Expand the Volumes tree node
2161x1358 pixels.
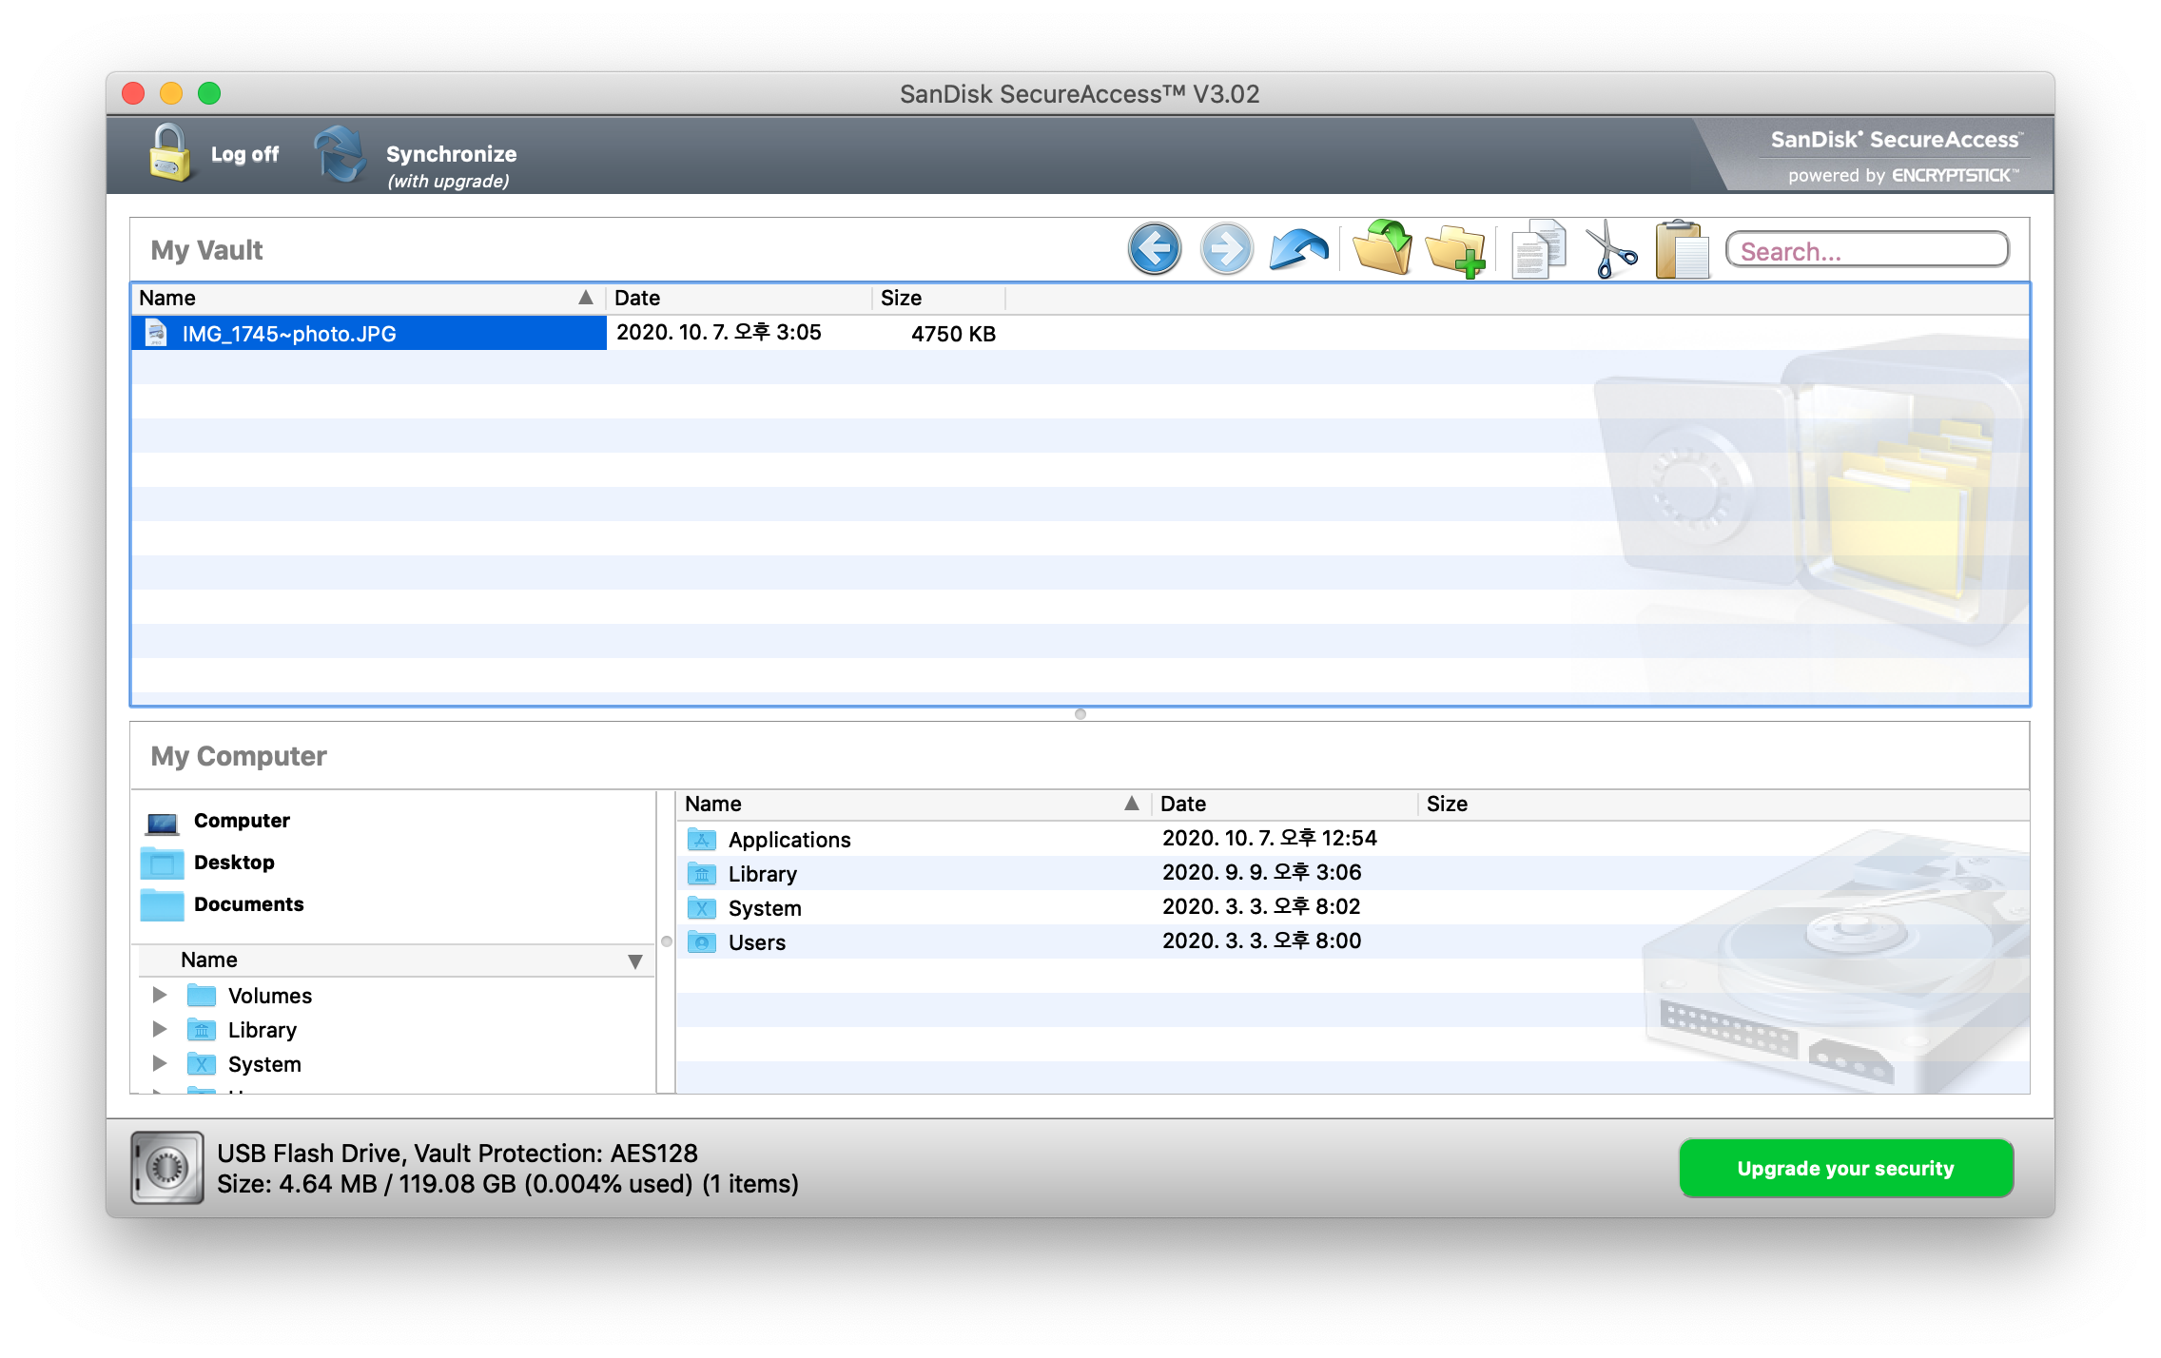pyautogui.click(x=160, y=995)
